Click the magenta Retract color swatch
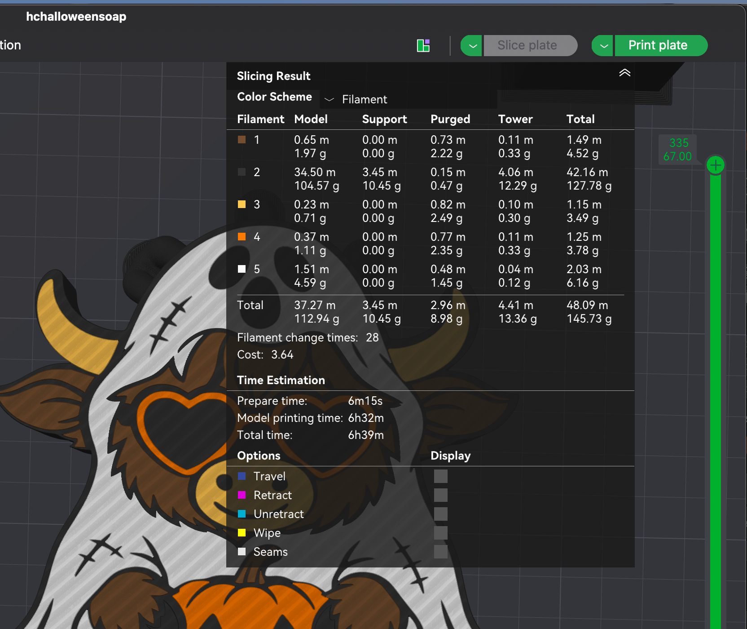 click(242, 495)
